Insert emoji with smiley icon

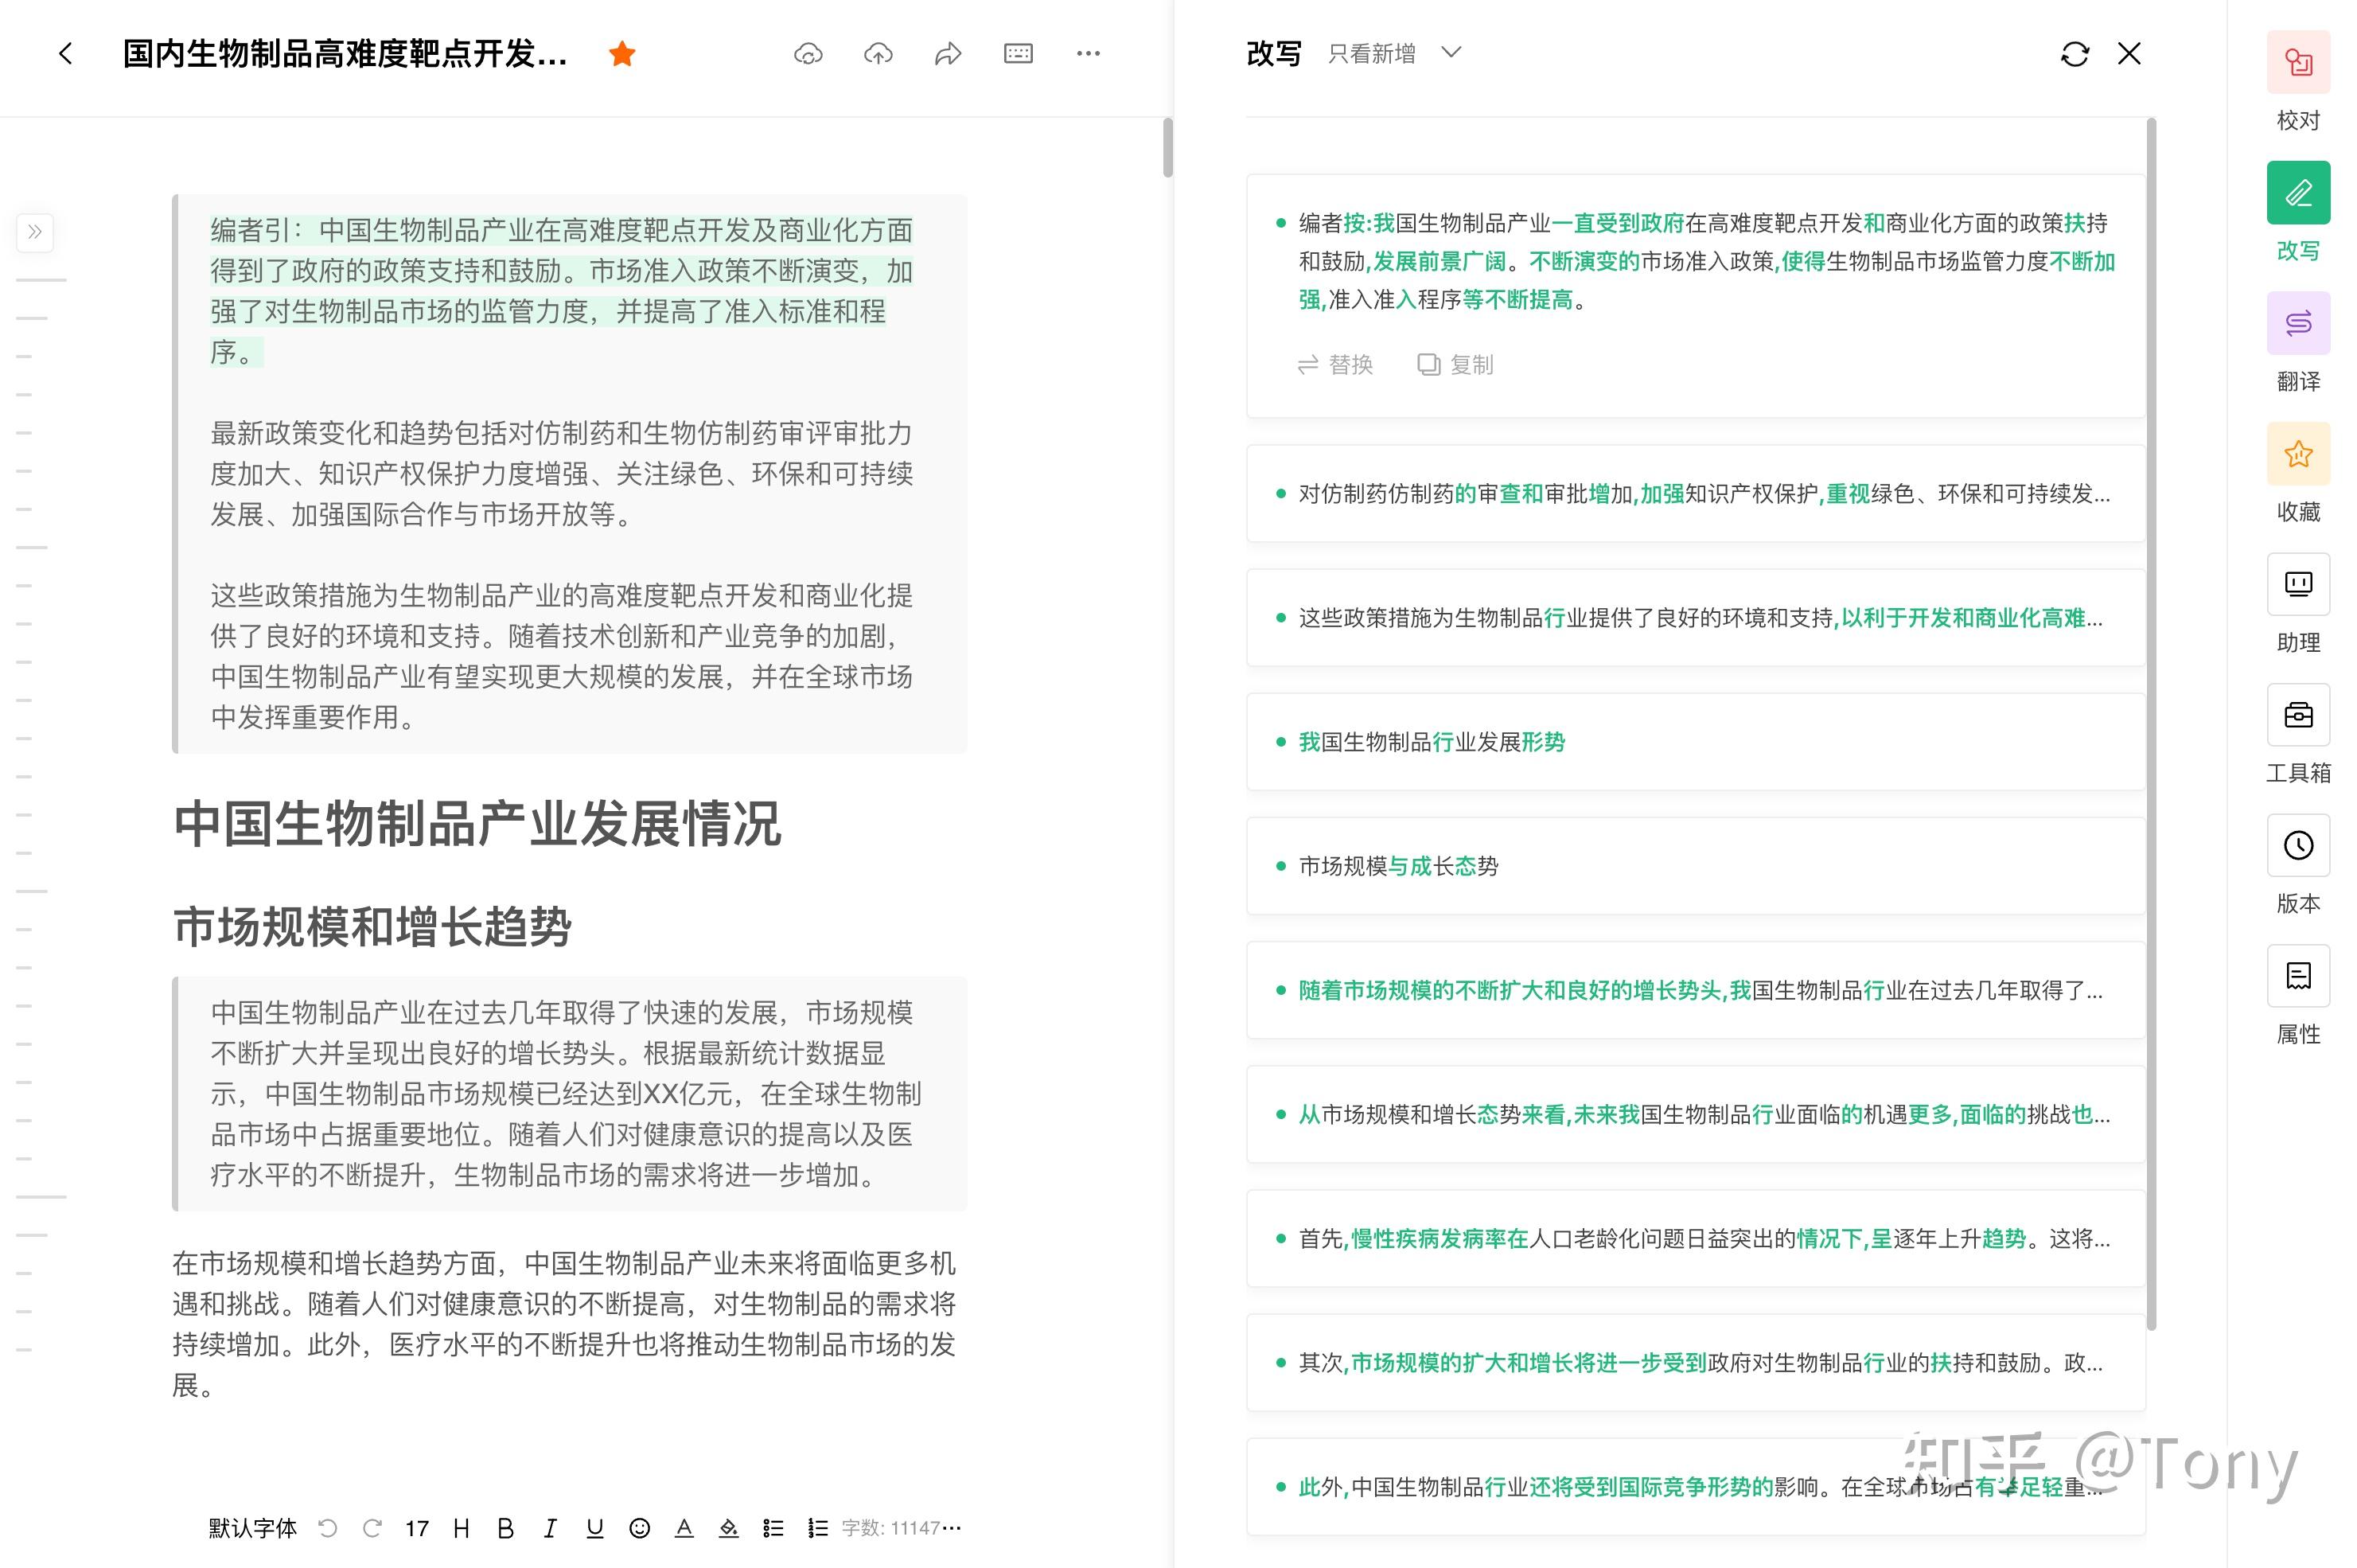coord(640,1528)
